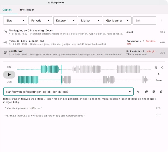This screenshot has width=168, height=152.
Task: Click the summary text about Kortsperren fjernet
Action: tap(68, 44)
